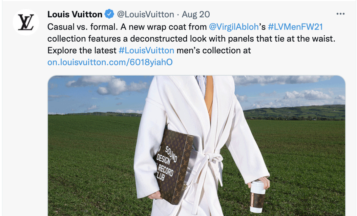Viewport: 357px width, 216px height.
Task: Visit the @LouisVuitton handle
Action: click(145, 14)
